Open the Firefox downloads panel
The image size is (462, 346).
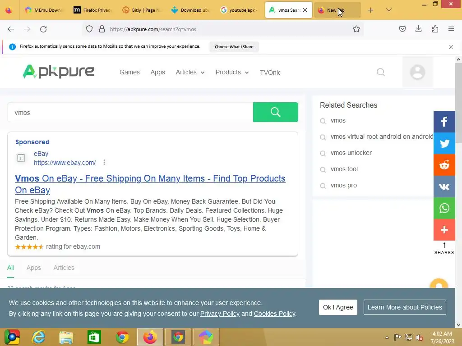(419, 29)
